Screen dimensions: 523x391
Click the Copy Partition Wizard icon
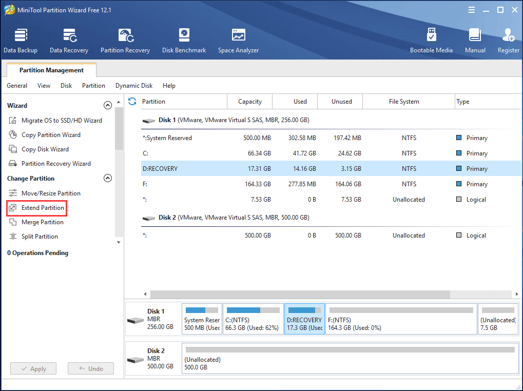point(13,134)
